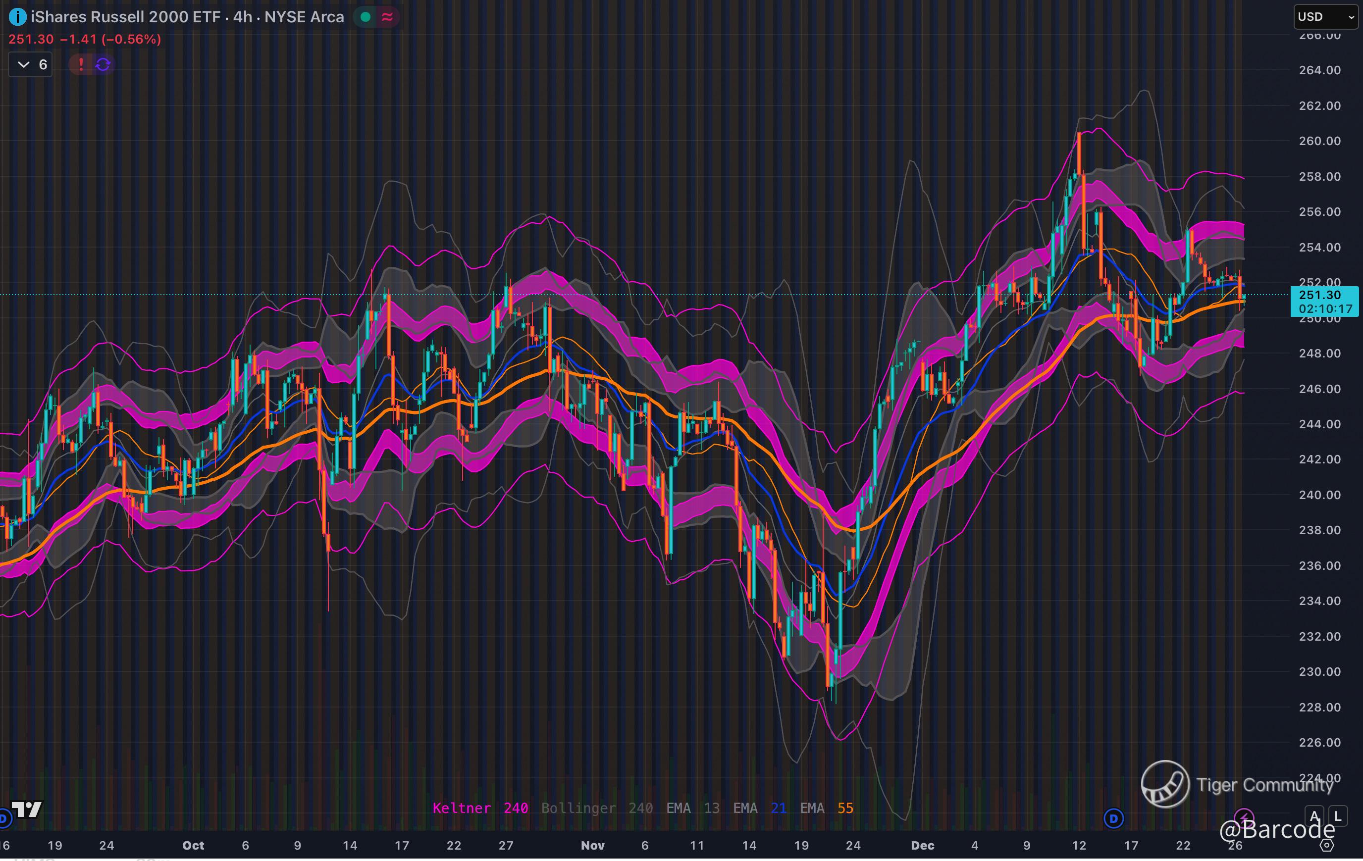Click the Tiger Community watermark logo
Image resolution: width=1363 pixels, height=861 pixels.
(x=1165, y=784)
